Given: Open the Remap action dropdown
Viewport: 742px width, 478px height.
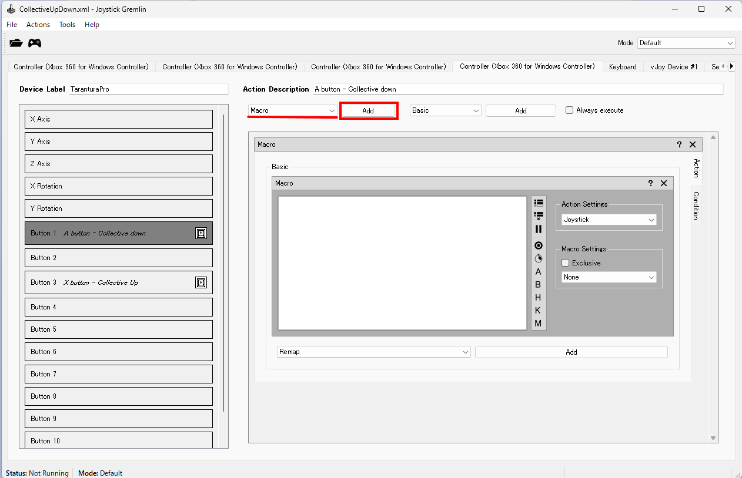Looking at the screenshot, I should [373, 352].
